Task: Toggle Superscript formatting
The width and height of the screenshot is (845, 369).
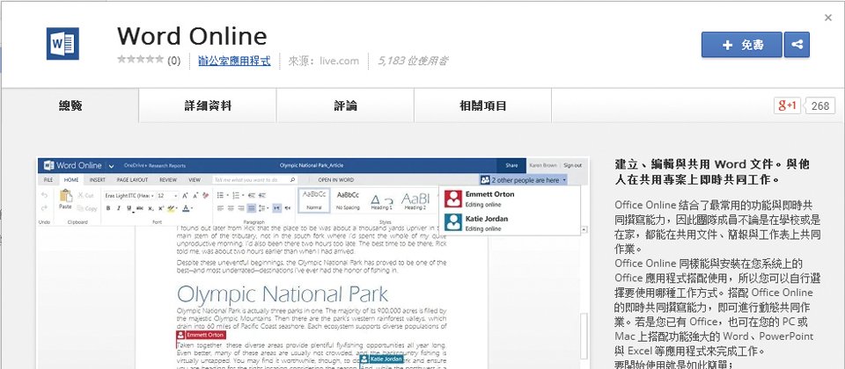Action: [x=160, y=208]
